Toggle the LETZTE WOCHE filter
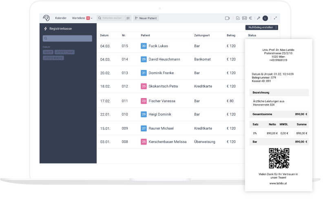 pyautogui.click(x=53, y=58)
